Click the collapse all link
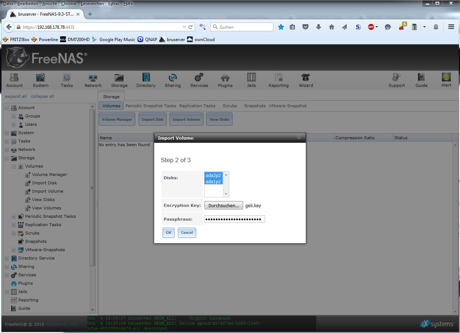Image resolution: width=460 pixels, height=333 pixels. click(x=42, y=96)
